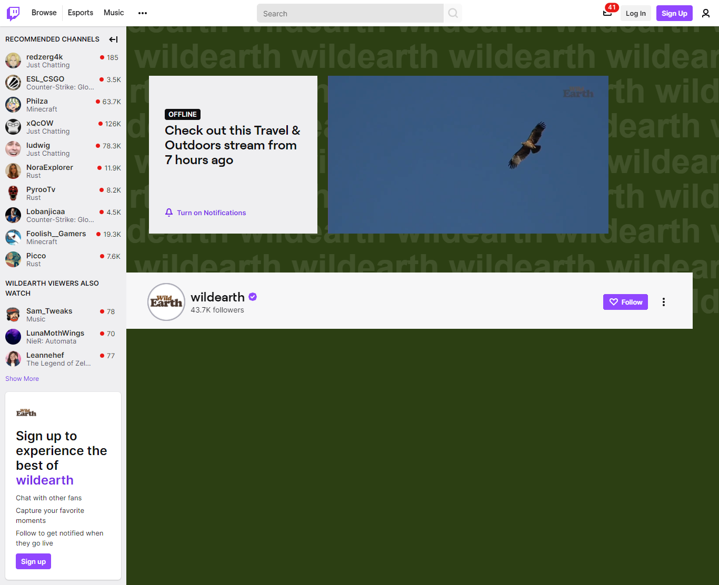Expand the three-dot more menu in top bar
The width and height of the screenshot is (719, 585).
[143, 13]
